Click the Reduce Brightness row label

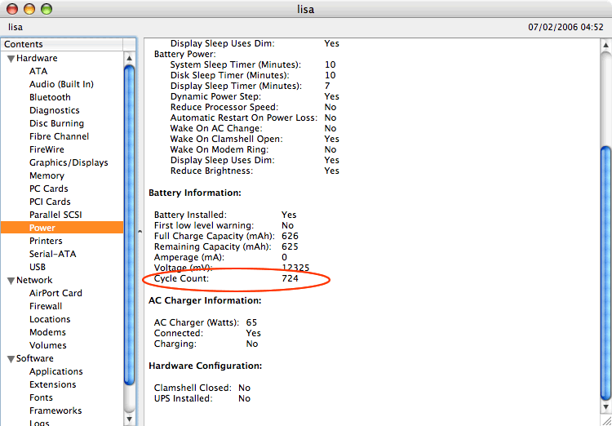pyautogui.click(x=211, y=171)
